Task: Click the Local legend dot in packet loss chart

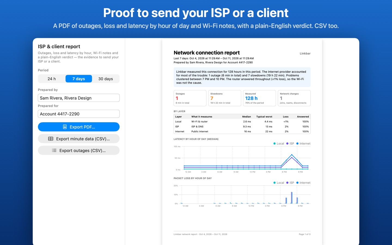Action: coord(274,183)
